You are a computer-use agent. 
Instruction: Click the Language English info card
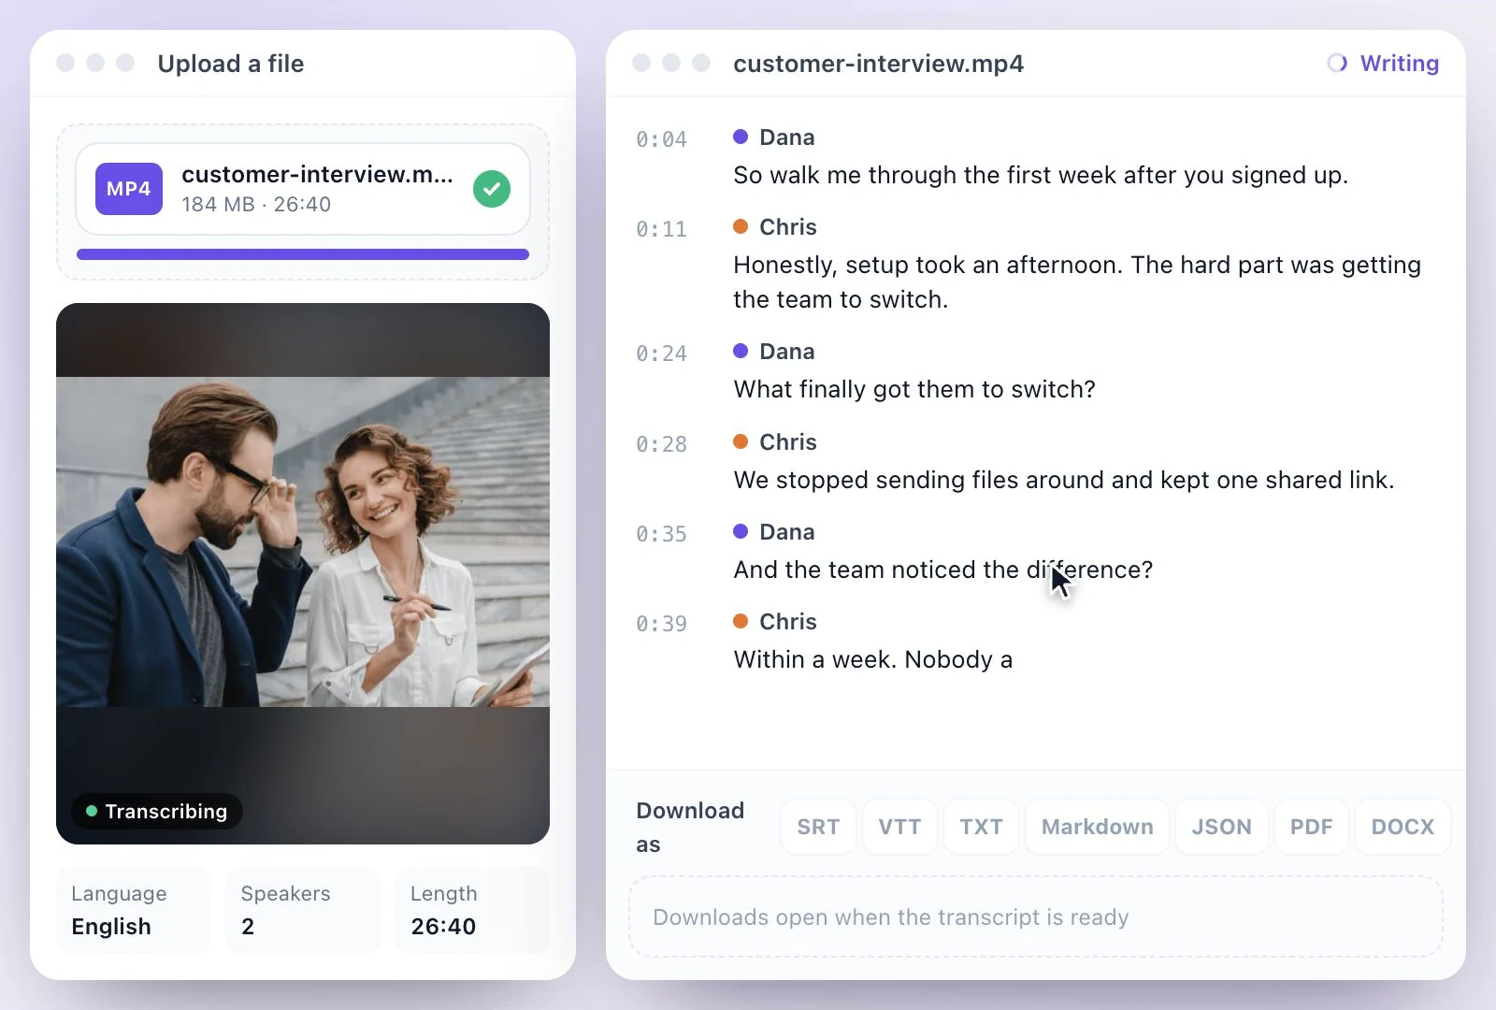click(133, 911)
